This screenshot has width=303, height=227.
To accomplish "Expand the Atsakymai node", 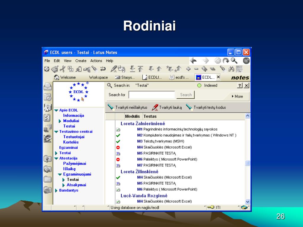I will click(64, 185).
